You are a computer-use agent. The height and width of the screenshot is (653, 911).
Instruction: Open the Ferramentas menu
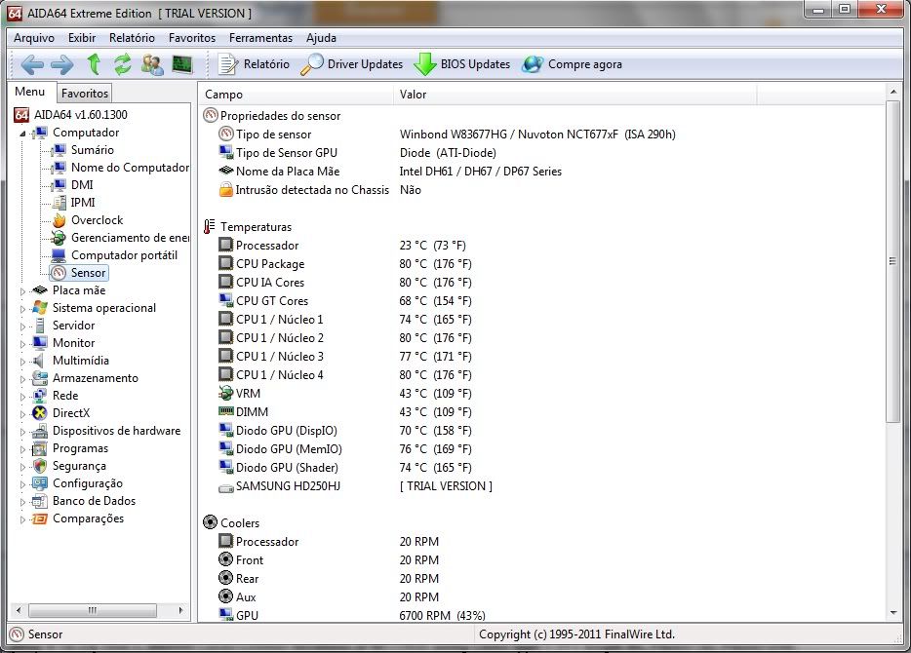click(x=260, y=38)
